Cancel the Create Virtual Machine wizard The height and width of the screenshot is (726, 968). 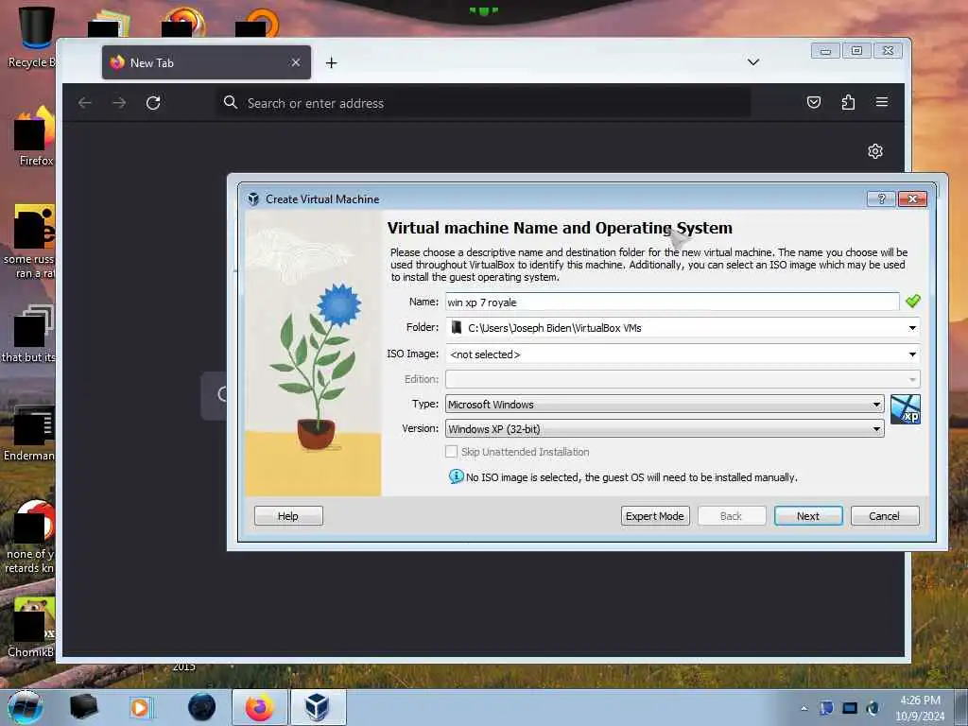884,515
